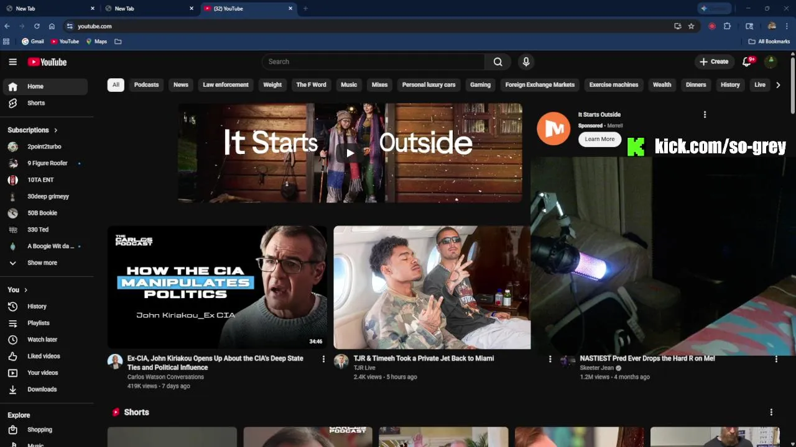Open more options for TJR & Timeeh video

[550, 359]
